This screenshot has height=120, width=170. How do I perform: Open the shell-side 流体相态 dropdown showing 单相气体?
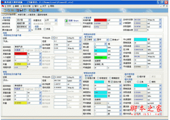click(x=40, y=47)
